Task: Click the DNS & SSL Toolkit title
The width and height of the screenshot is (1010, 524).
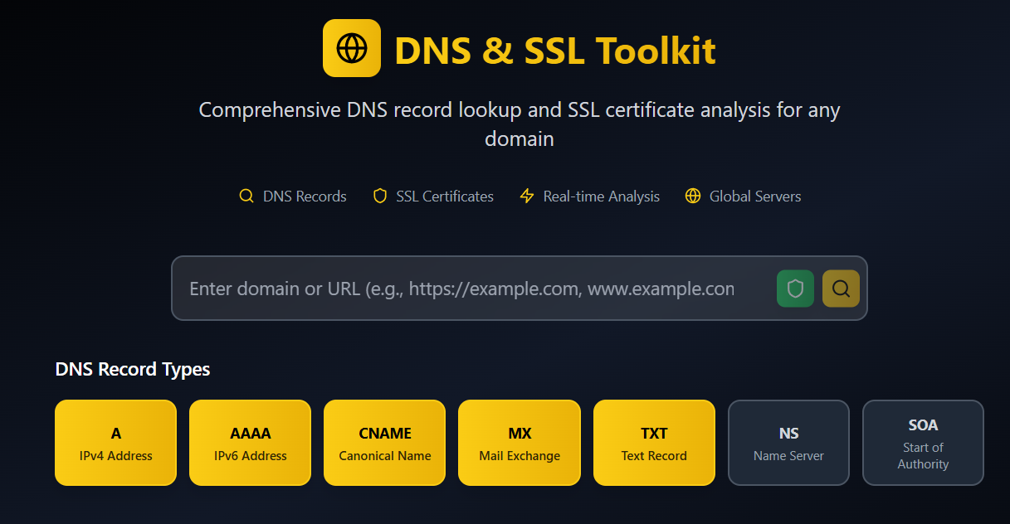Action: click(554, 50)
